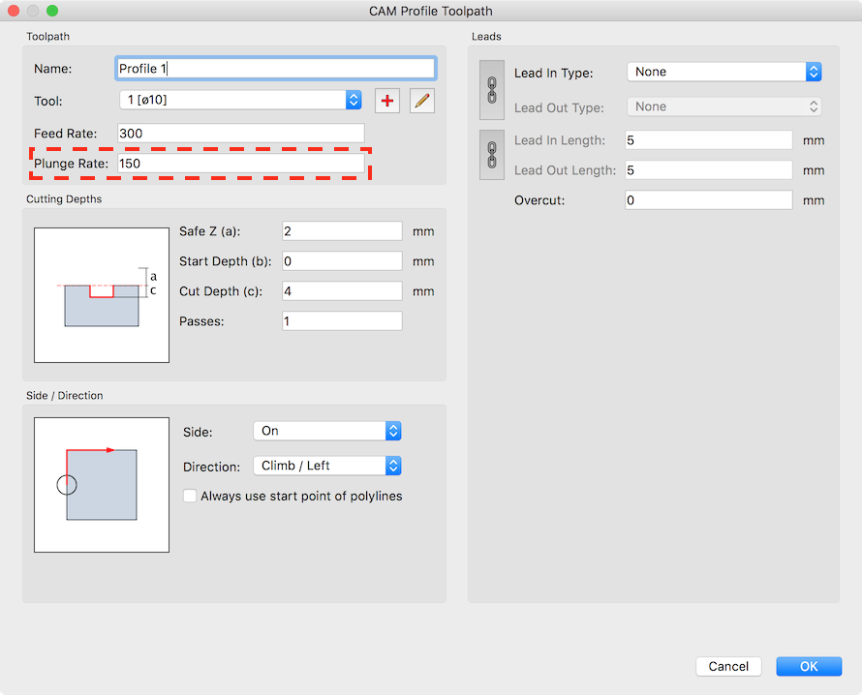Select the Safe Z (a) input field
The height and width of the screenshot is (695, 862).
click(342, 231)
